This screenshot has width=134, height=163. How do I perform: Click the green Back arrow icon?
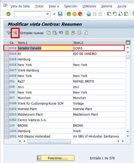pyautogui.click(x=69, y=14)
